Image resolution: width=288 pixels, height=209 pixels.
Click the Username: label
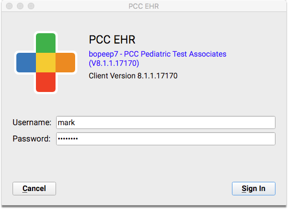(32, 122)
